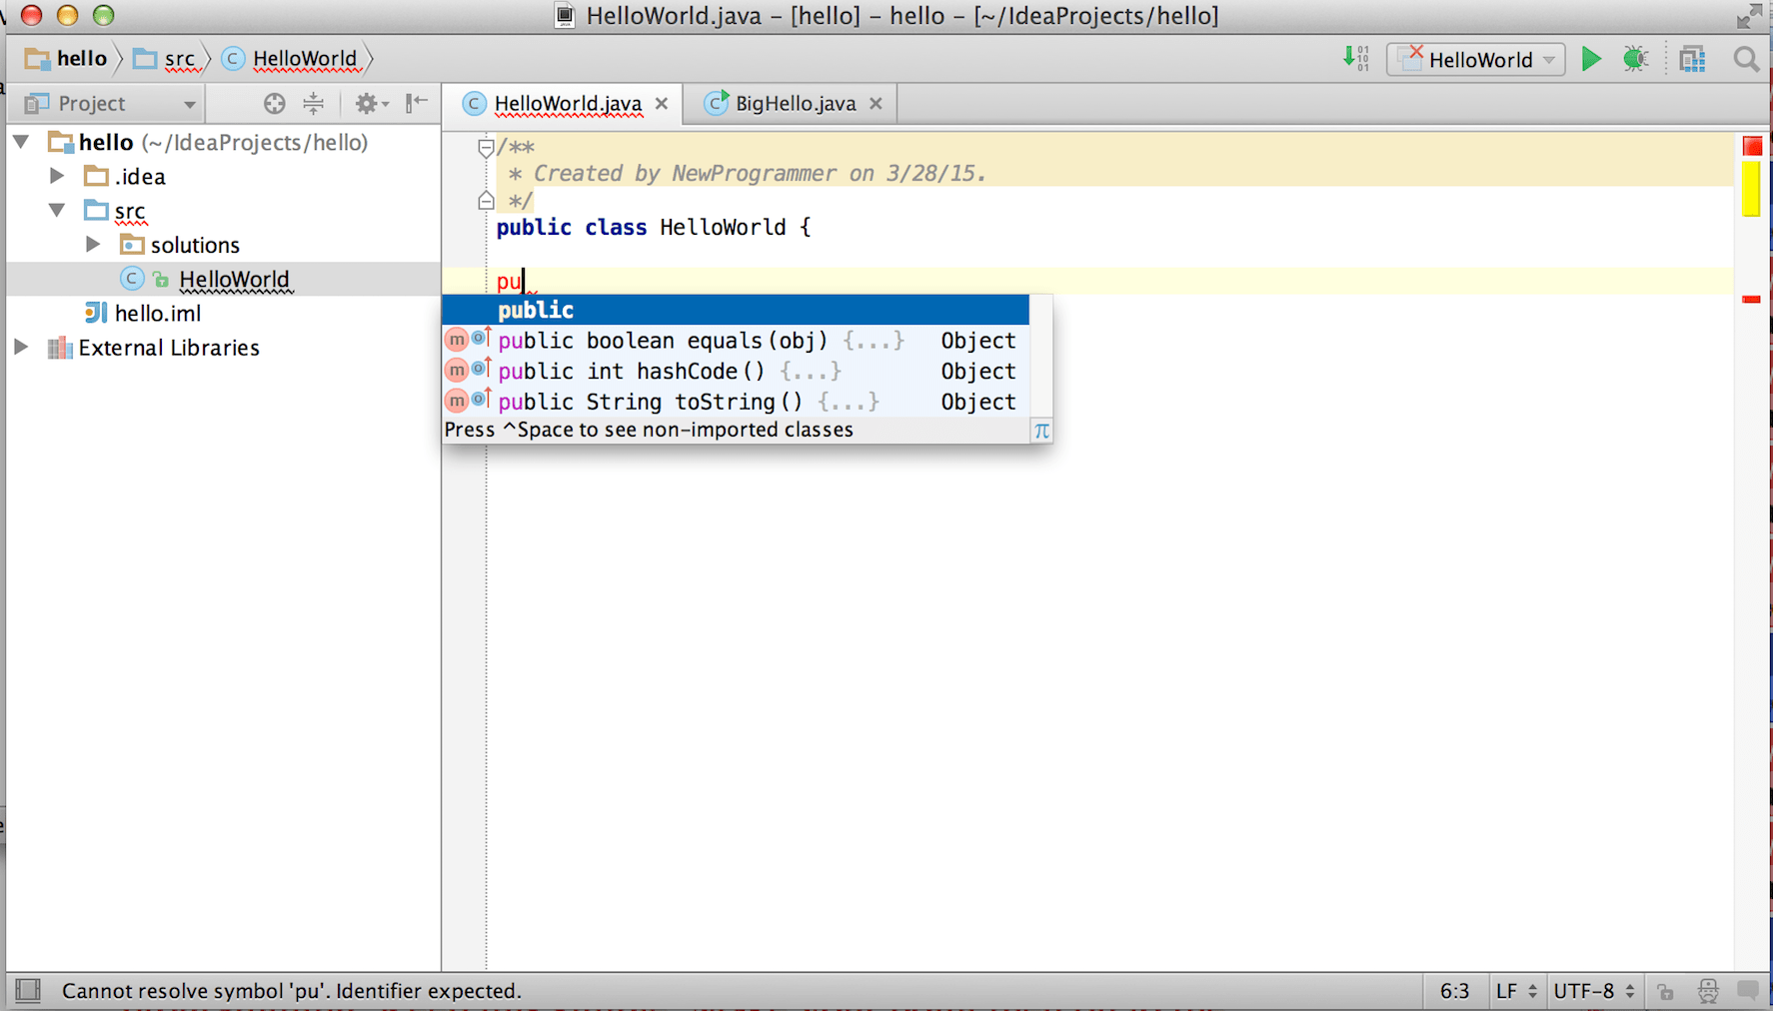
Task: Choose 'public boolean equals(obj)' completion
Action: 736,341
